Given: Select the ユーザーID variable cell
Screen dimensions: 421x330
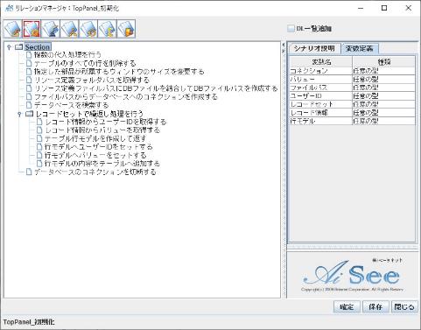Looking at the screenshot, I should pos(321,96).
